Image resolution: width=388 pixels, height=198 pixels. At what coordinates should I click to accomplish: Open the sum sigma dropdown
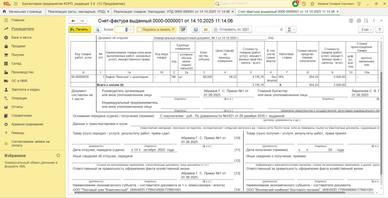point(291,30)
